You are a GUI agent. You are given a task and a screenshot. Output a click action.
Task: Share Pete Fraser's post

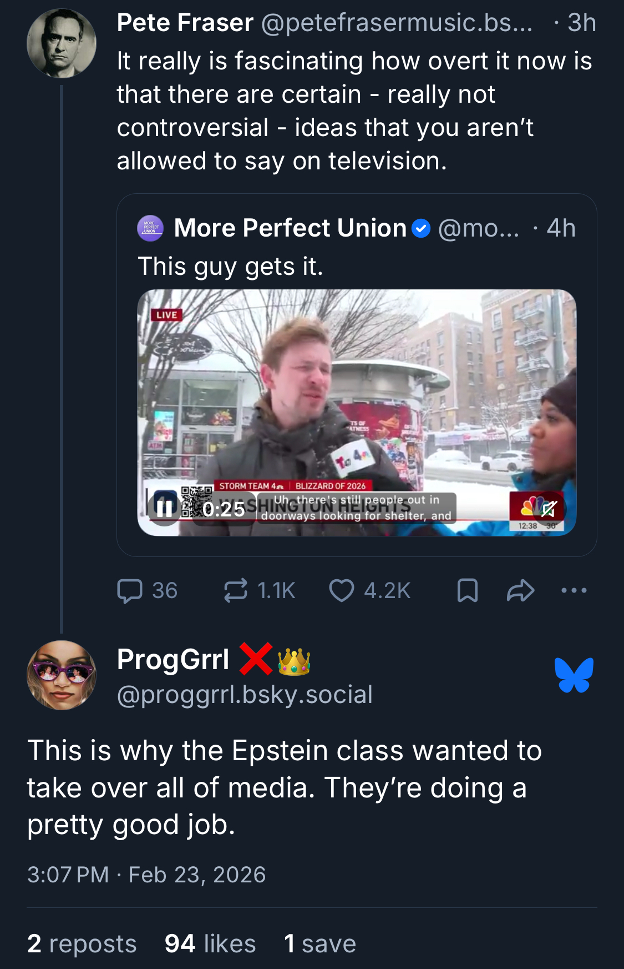pos(520,591)
